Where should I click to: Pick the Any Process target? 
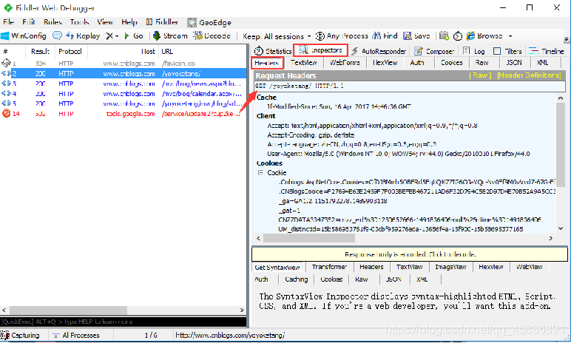342,35
